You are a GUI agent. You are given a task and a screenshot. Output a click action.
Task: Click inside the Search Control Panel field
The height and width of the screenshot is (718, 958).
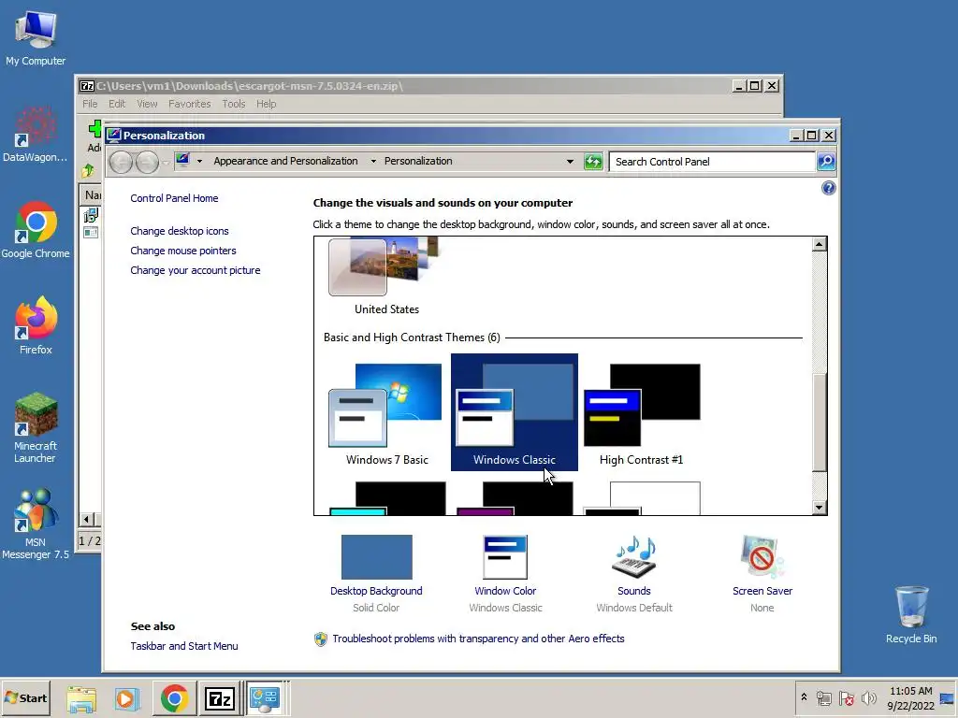click(712, 161)
